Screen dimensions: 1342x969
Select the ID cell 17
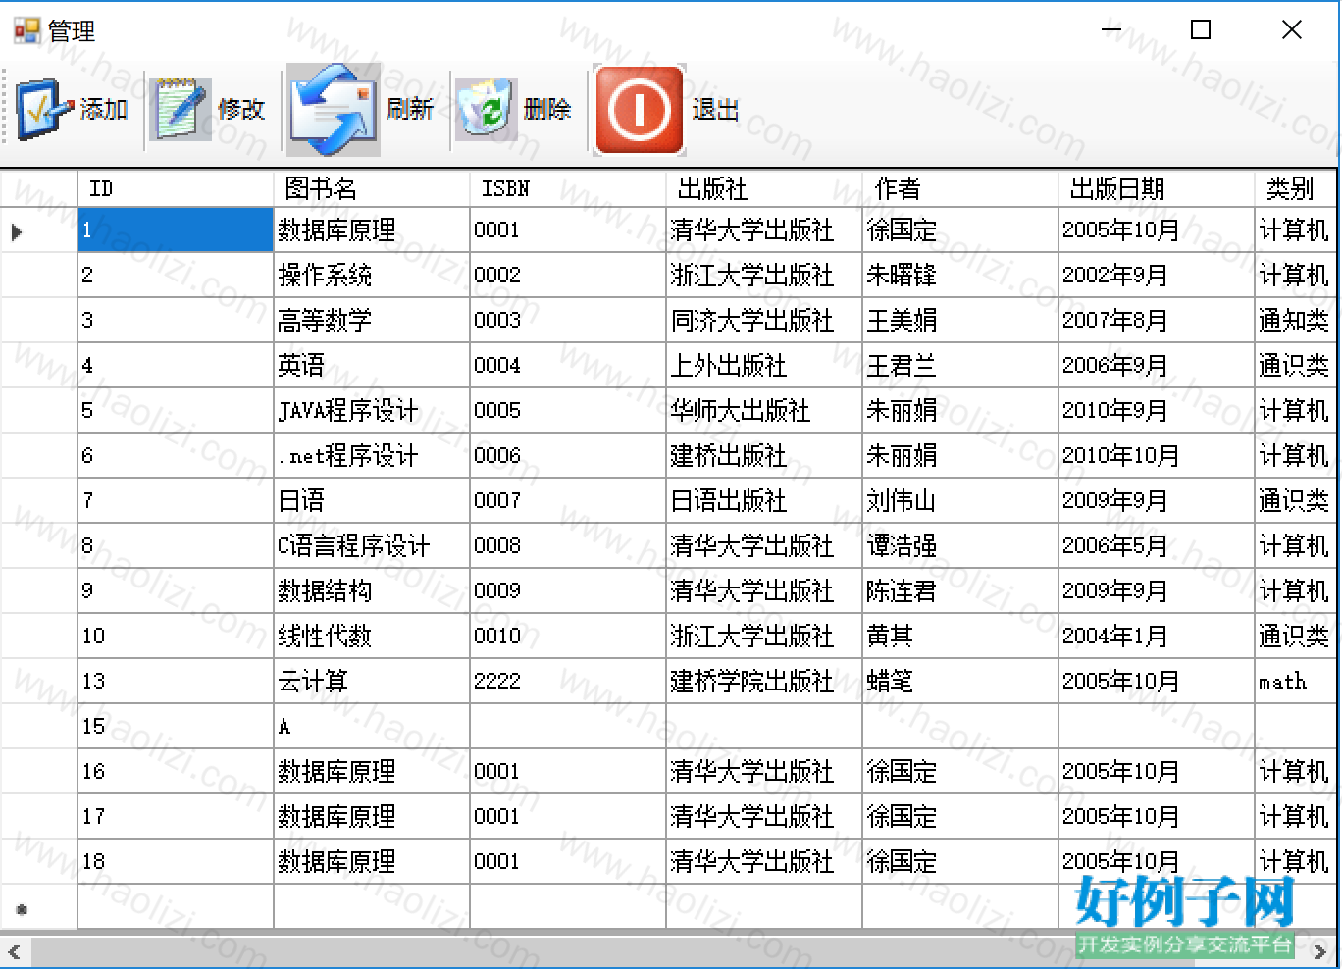pos(176,817)
